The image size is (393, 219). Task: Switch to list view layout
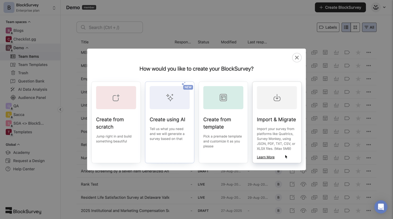[x=346, y=27]
